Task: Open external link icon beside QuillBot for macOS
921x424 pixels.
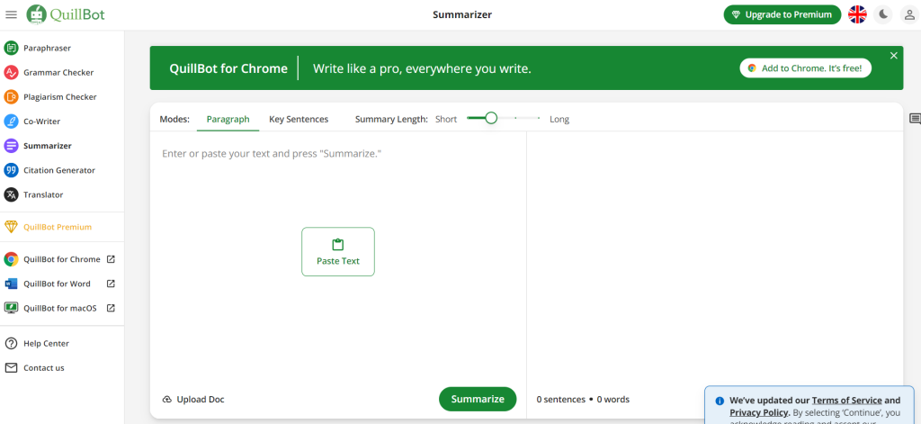Action: [x=111, y=308]
